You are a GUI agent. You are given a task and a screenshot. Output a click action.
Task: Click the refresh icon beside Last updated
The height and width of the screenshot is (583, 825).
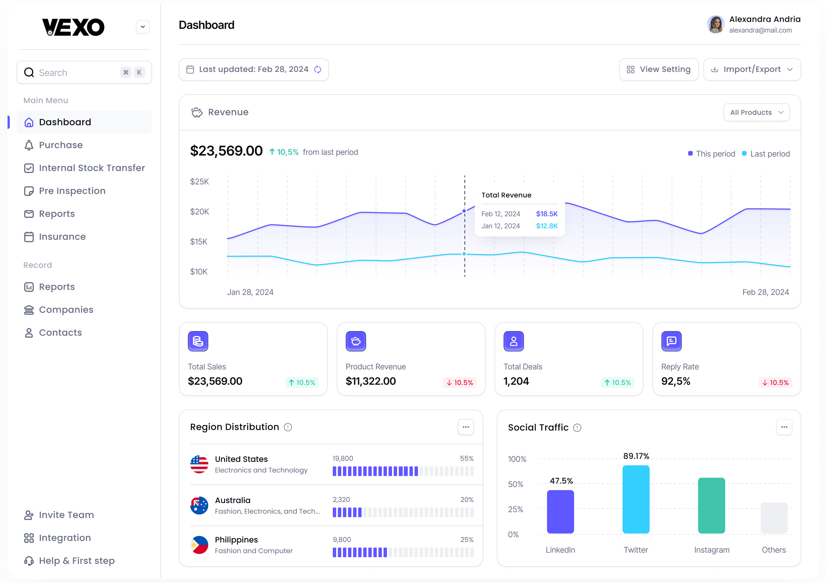tap(318, 69)
